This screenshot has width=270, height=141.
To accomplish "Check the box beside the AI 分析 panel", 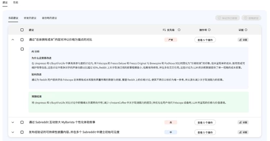I will click(x=22, y=49).
